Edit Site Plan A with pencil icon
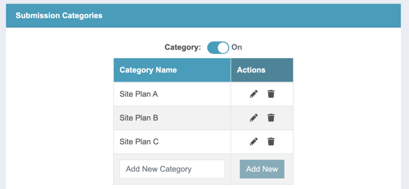Image resolution: width=409 pixels, height=189 pixels. tap(254, 94)
